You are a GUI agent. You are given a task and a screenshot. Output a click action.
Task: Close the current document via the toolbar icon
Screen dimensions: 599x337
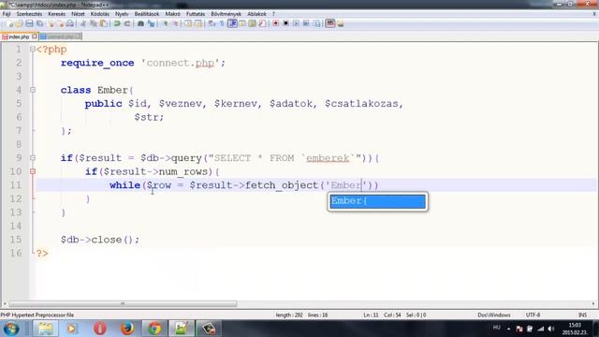pyautogui.click(x=51, y=23)
